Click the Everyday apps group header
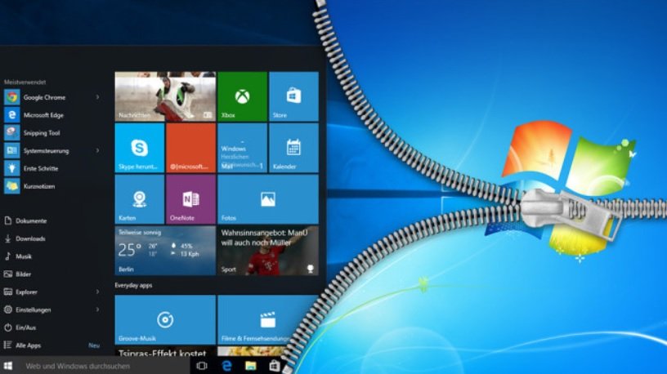667x374 pixels. pyautogui.click(x=133, y=286)
